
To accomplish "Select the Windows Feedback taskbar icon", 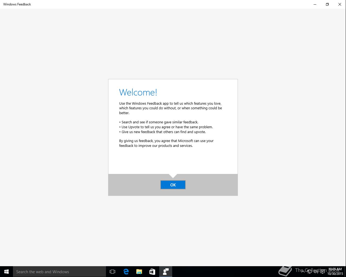I will tap(166, 272).
